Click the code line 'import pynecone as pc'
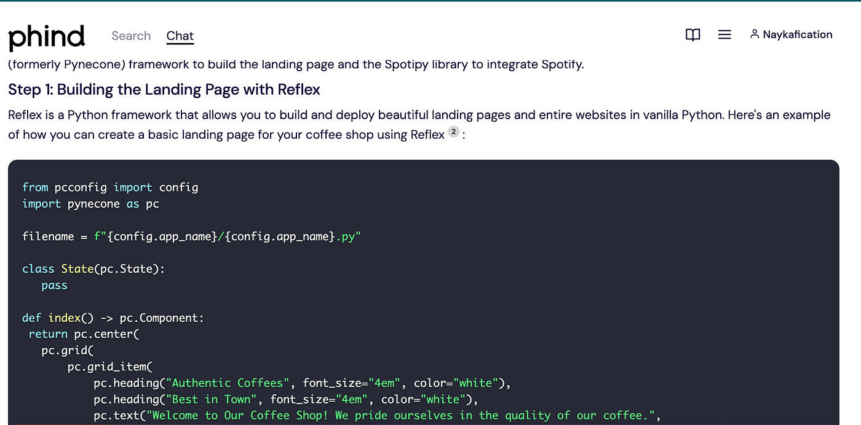 (90, 203)
